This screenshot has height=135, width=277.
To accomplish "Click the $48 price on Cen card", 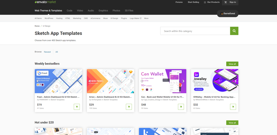I will [144, 105].
